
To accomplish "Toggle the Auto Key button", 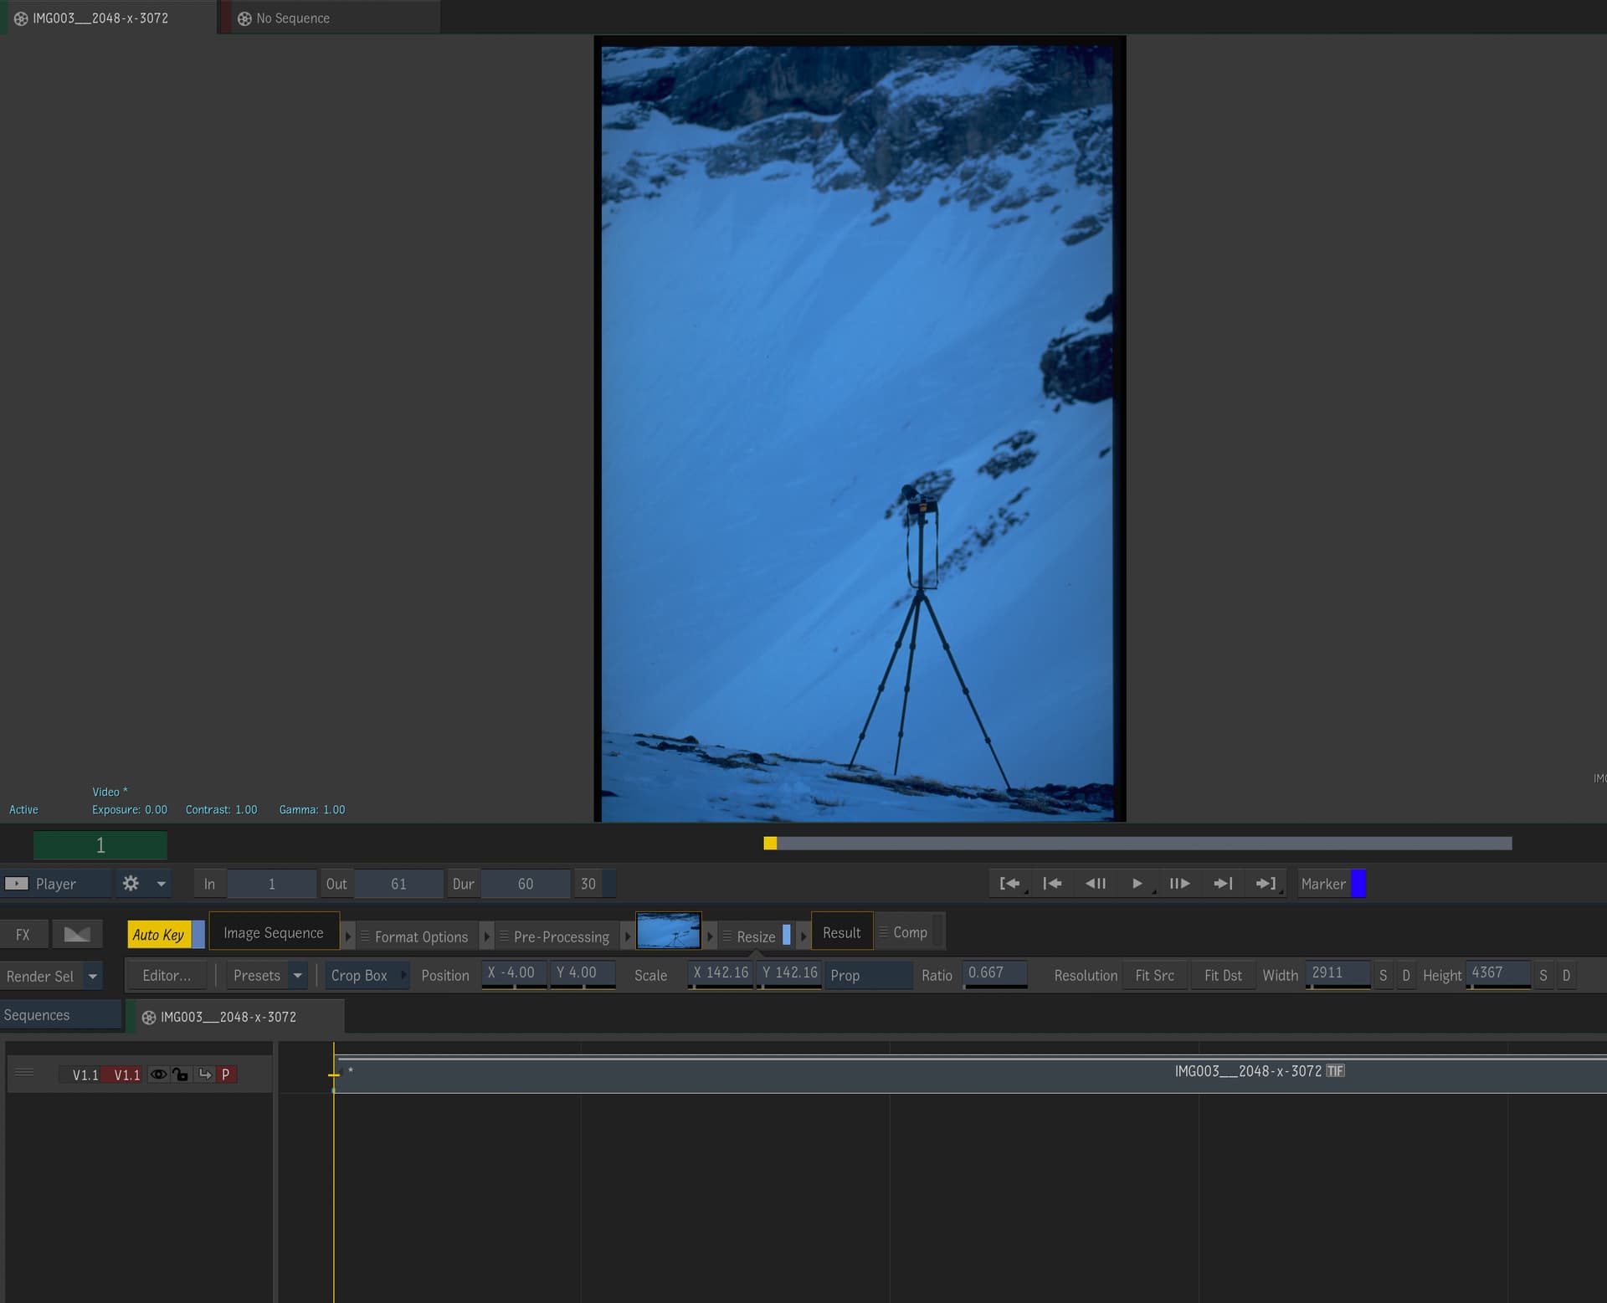I will pos(158,935).
